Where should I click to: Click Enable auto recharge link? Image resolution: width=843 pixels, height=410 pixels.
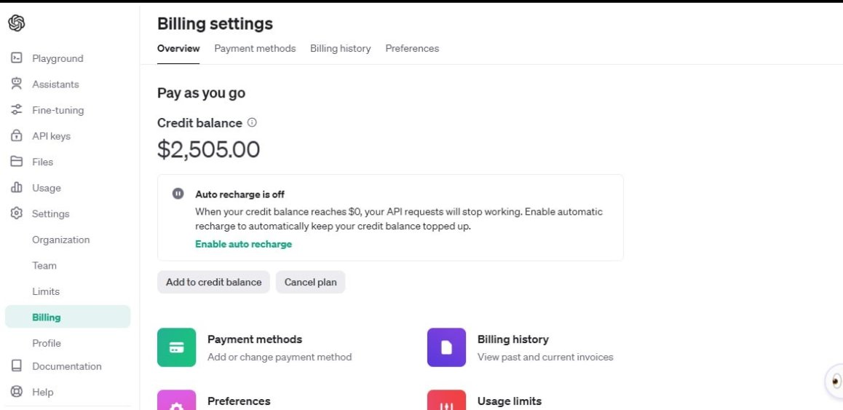pyautogui.click(x=244, y=244)
